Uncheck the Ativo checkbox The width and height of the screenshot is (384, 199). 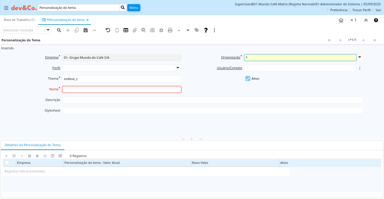(248, 79)
